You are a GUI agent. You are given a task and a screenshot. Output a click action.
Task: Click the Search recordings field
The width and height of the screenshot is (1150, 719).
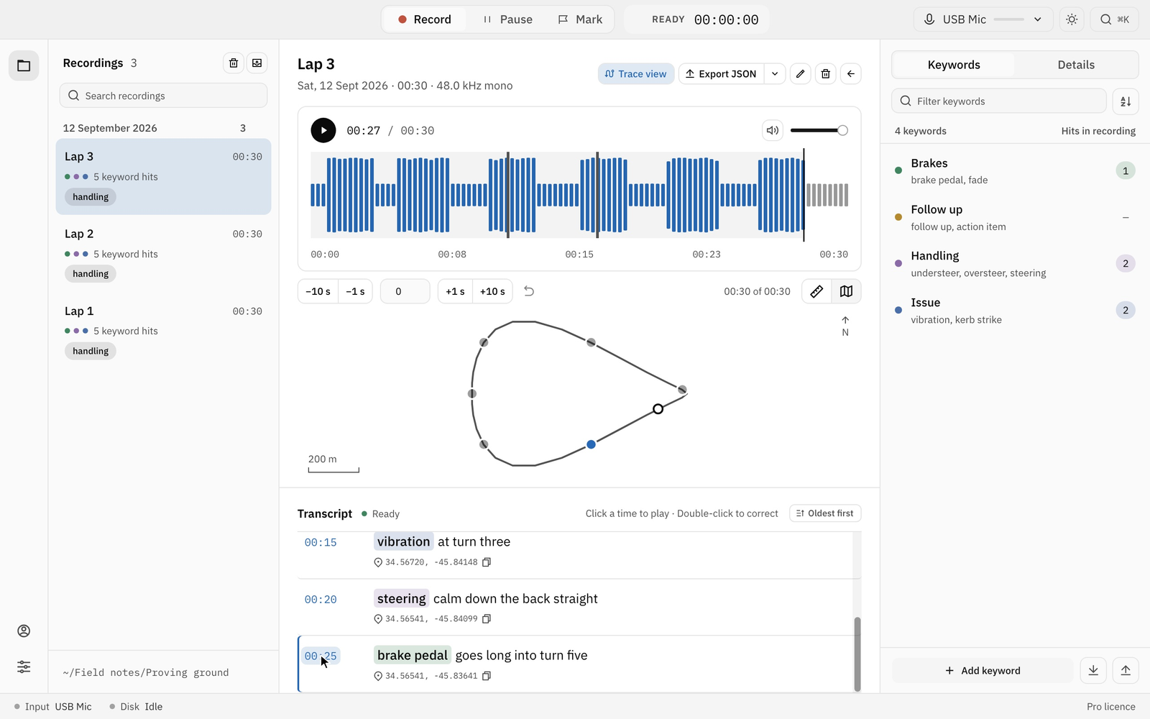coord(163,96)
